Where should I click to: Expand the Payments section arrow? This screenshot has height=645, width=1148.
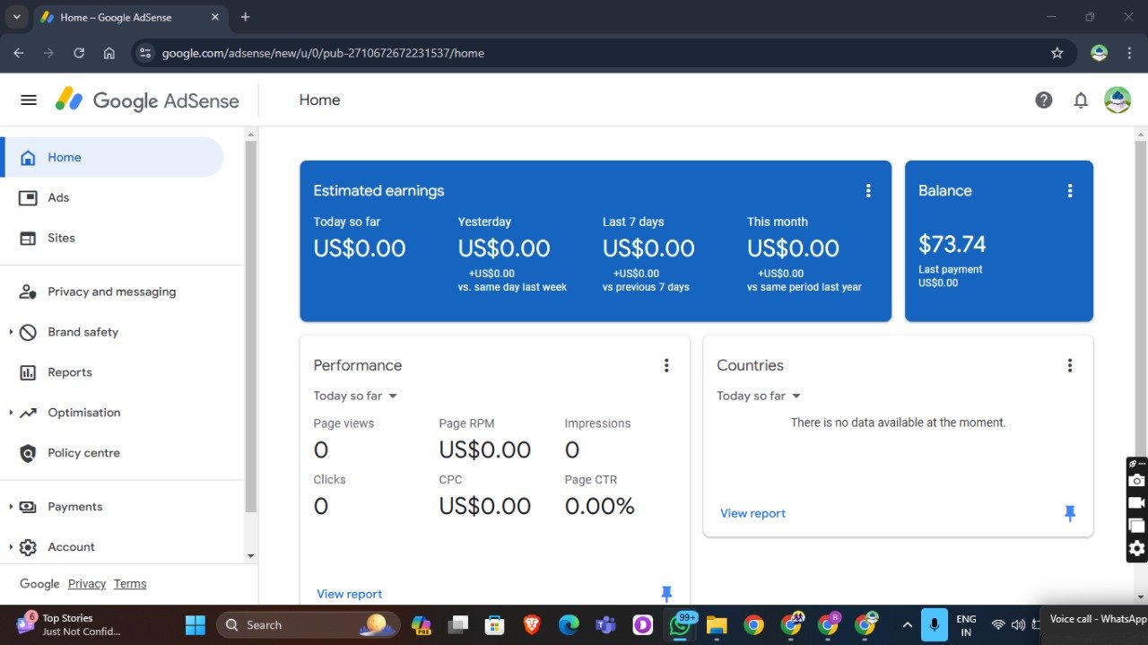(x=11, y=507)
